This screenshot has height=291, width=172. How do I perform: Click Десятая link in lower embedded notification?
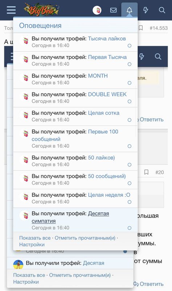point(94,263)
